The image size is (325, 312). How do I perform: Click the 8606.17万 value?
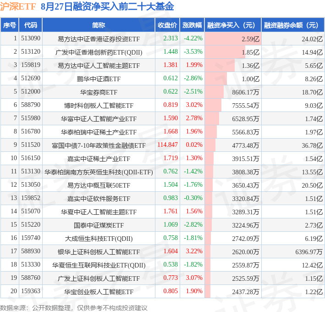(x=246, y=92)
